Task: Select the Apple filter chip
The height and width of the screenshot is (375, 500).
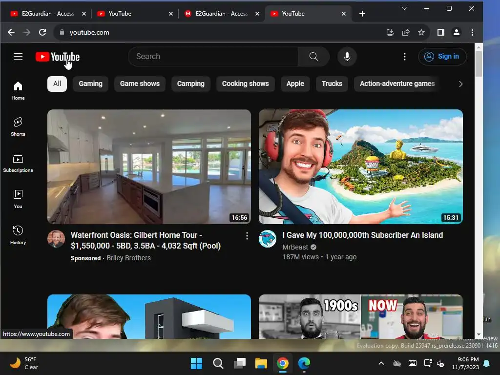Action: click(295, 84)
